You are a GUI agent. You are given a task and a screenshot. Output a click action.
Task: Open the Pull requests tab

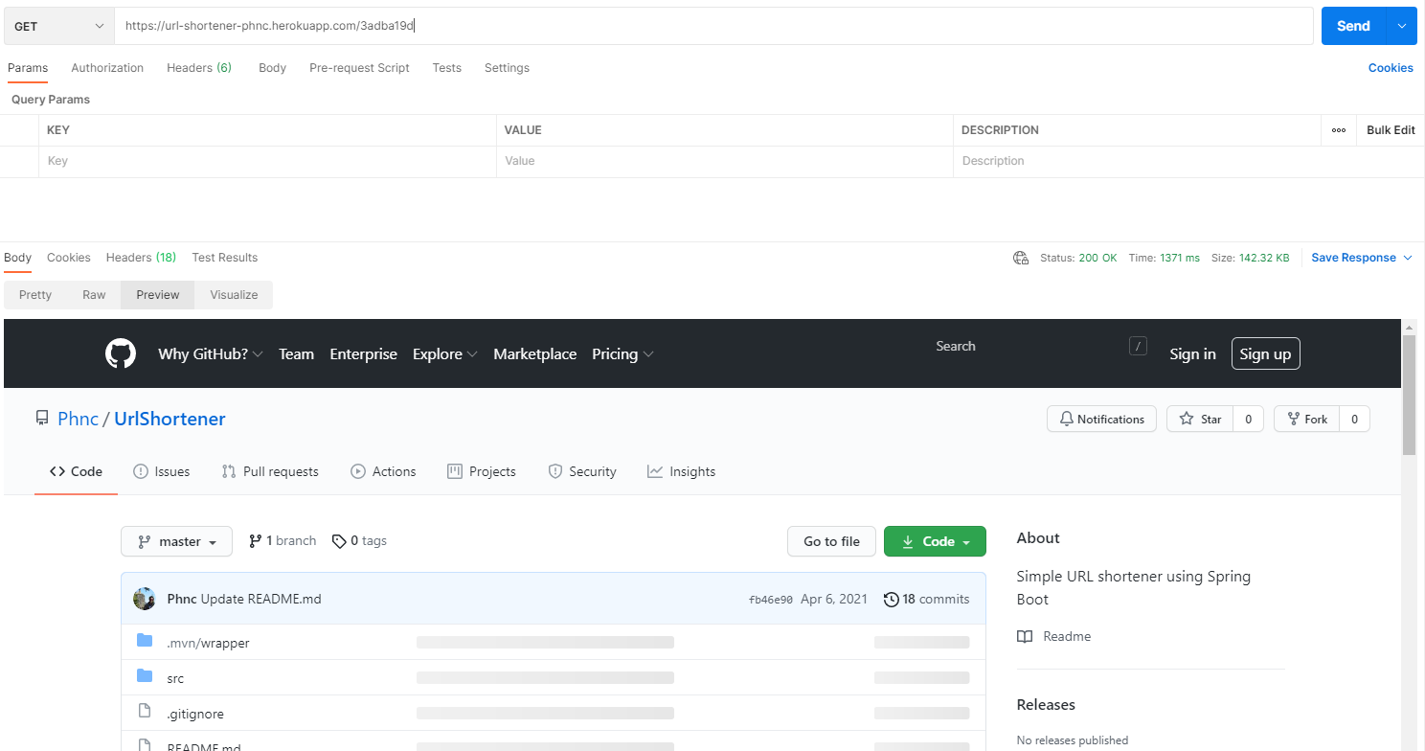270,471
